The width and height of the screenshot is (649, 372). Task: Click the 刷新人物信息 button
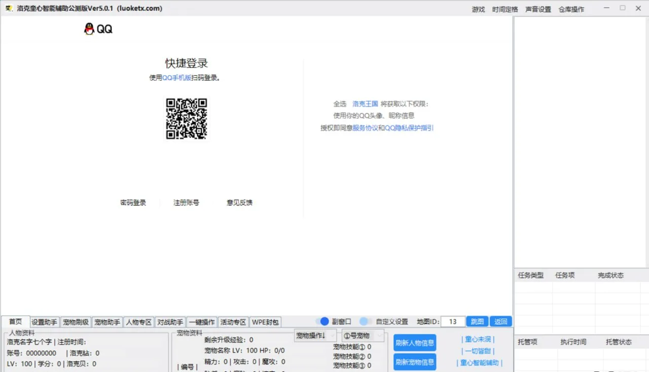(x=415, y=343)
